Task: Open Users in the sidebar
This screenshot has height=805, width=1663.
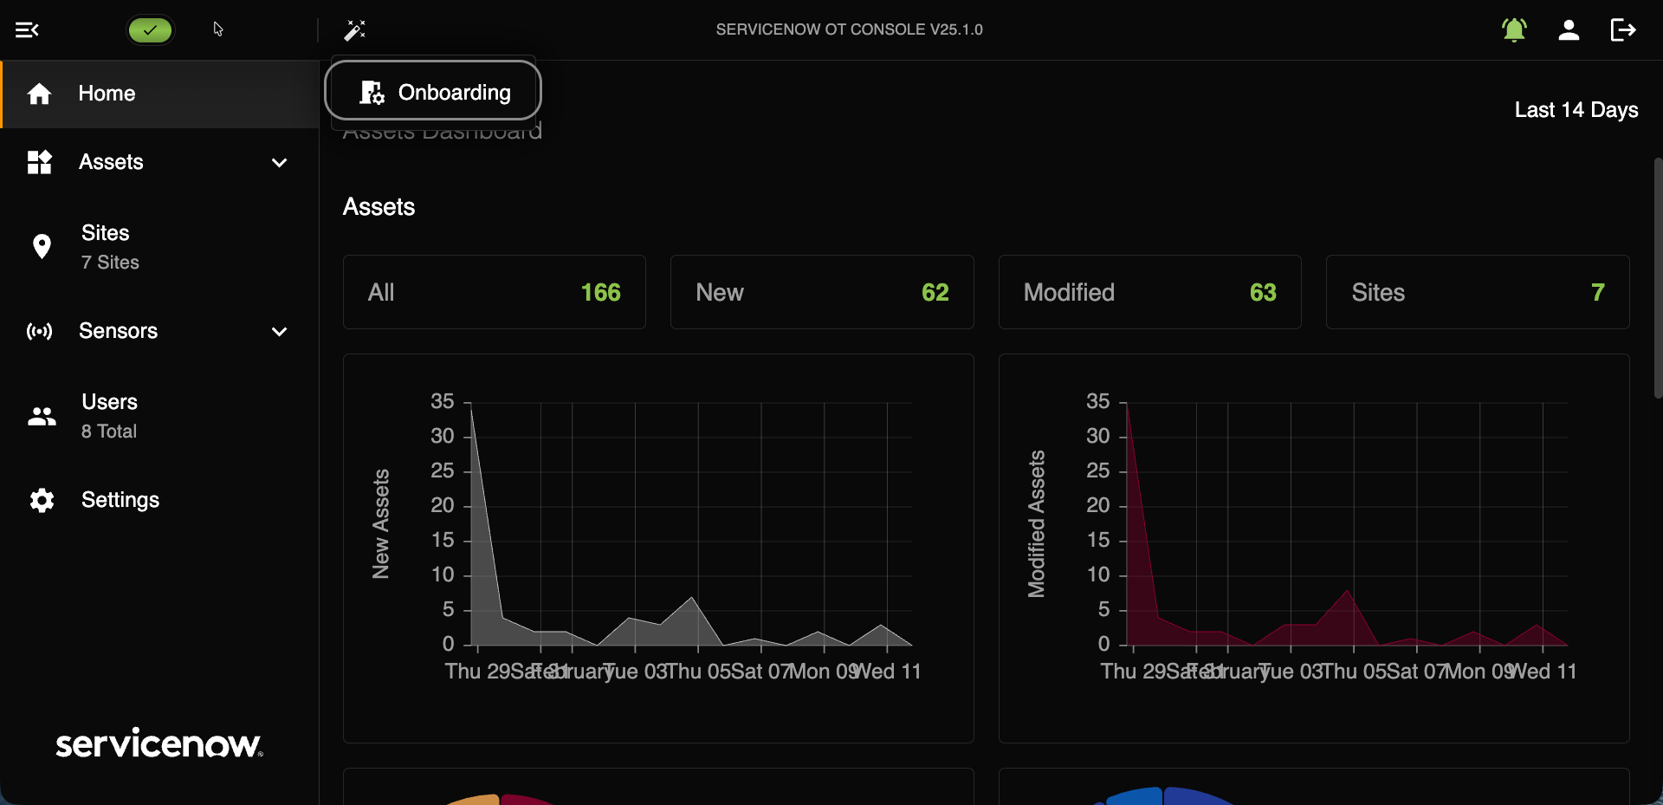Action: click(x=160, y=416)
